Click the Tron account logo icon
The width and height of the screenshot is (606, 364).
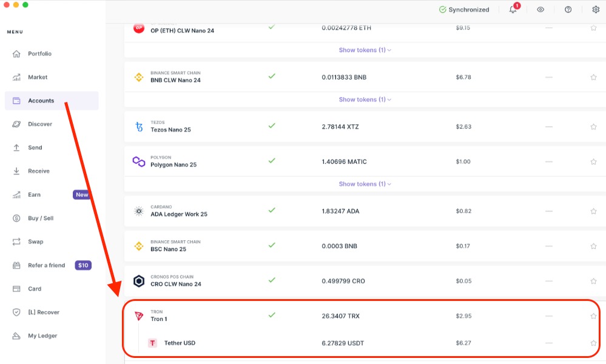139,316
